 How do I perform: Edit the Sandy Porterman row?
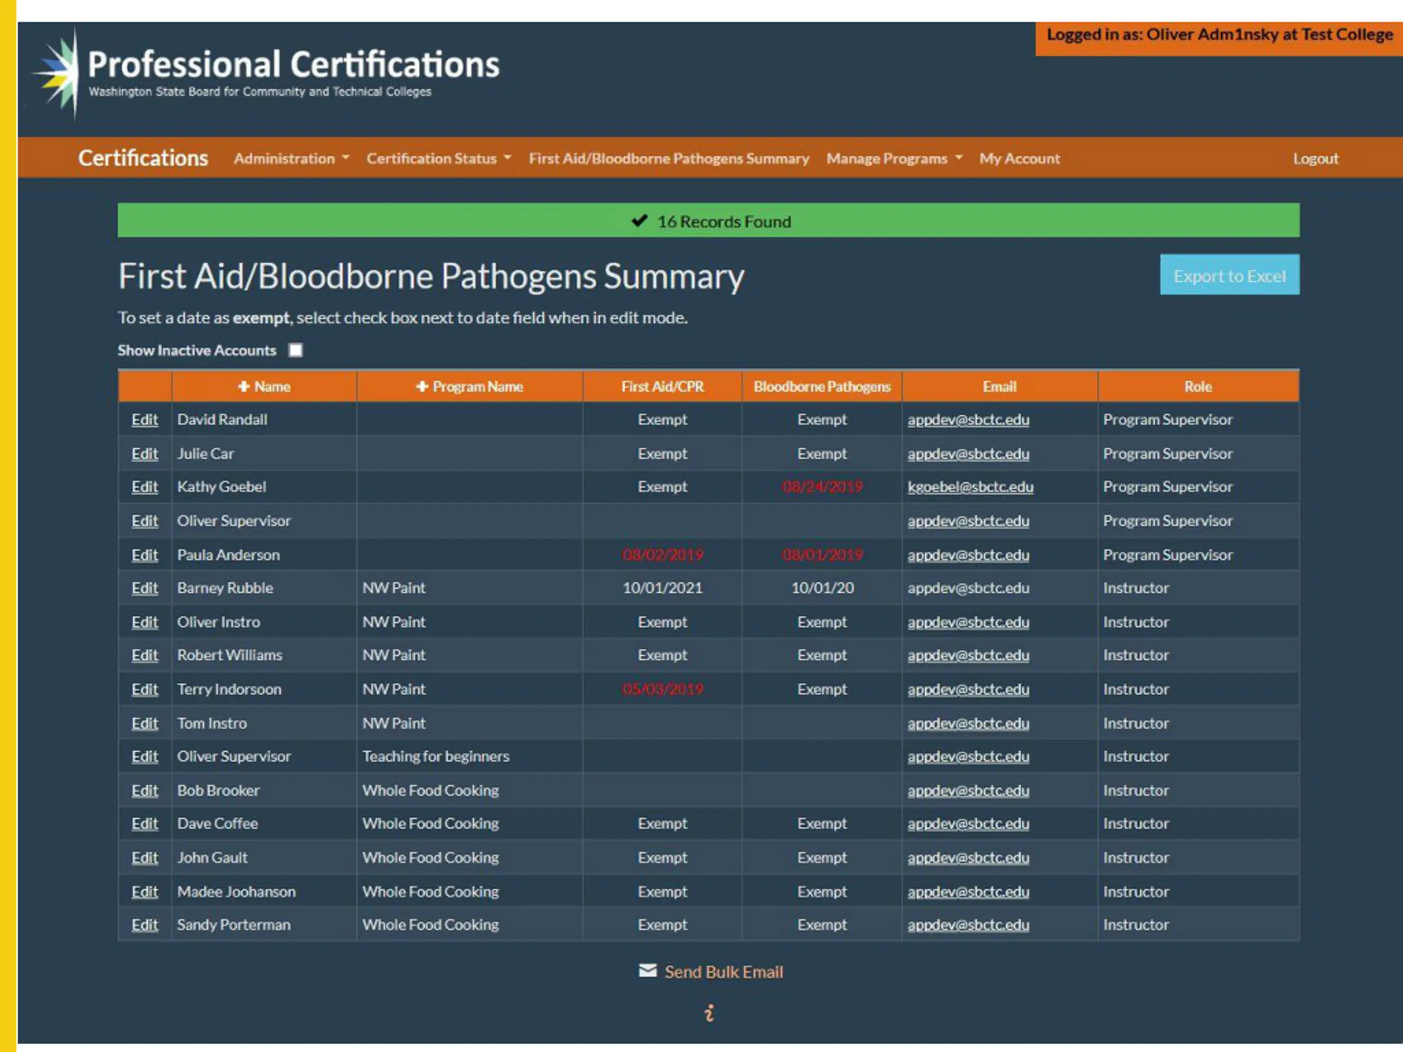145,924
